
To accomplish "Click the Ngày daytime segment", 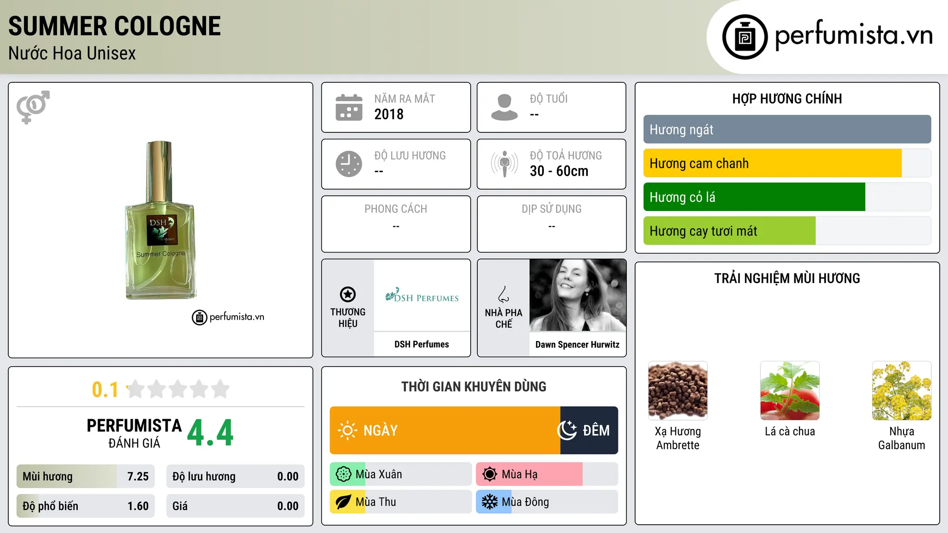I will pyautogui.click(x=445, y=430).
